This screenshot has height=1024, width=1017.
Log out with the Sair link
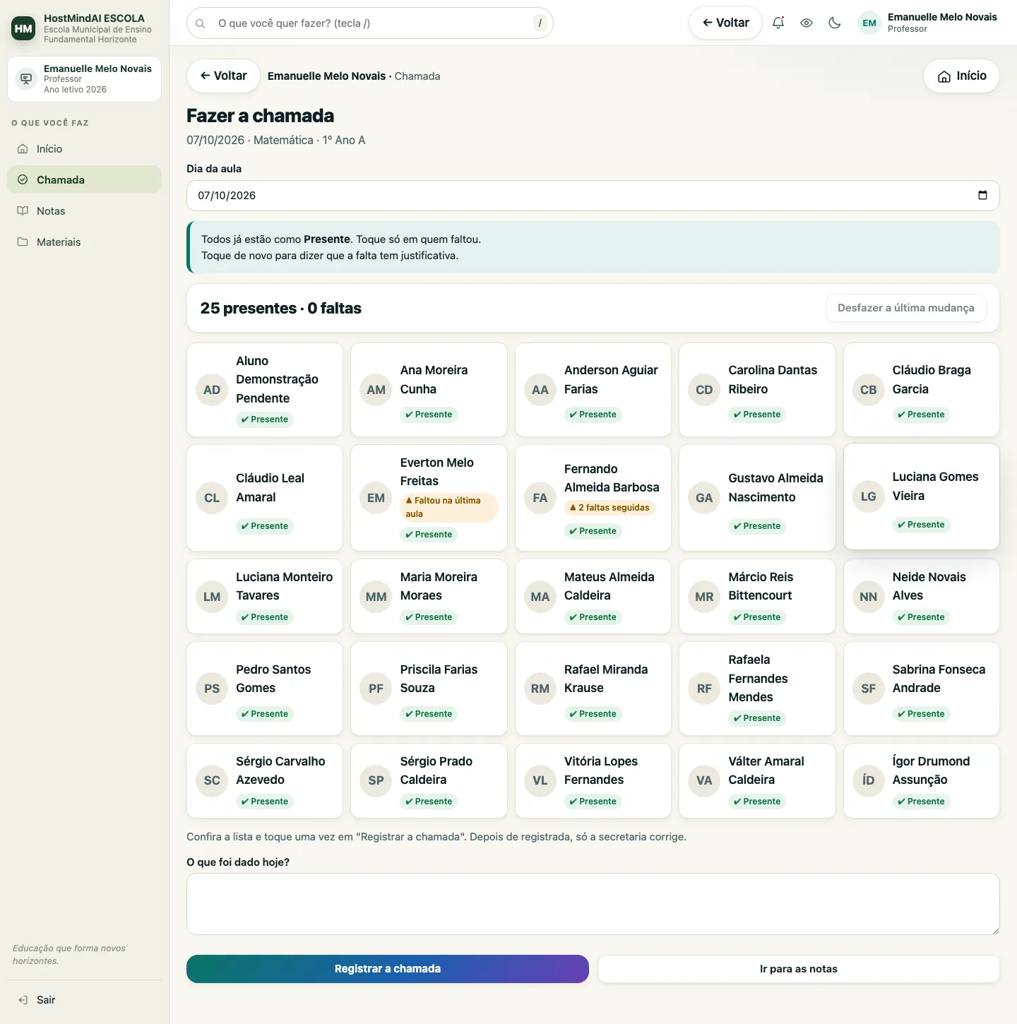pyautogui.click(x=84, y=1000)
